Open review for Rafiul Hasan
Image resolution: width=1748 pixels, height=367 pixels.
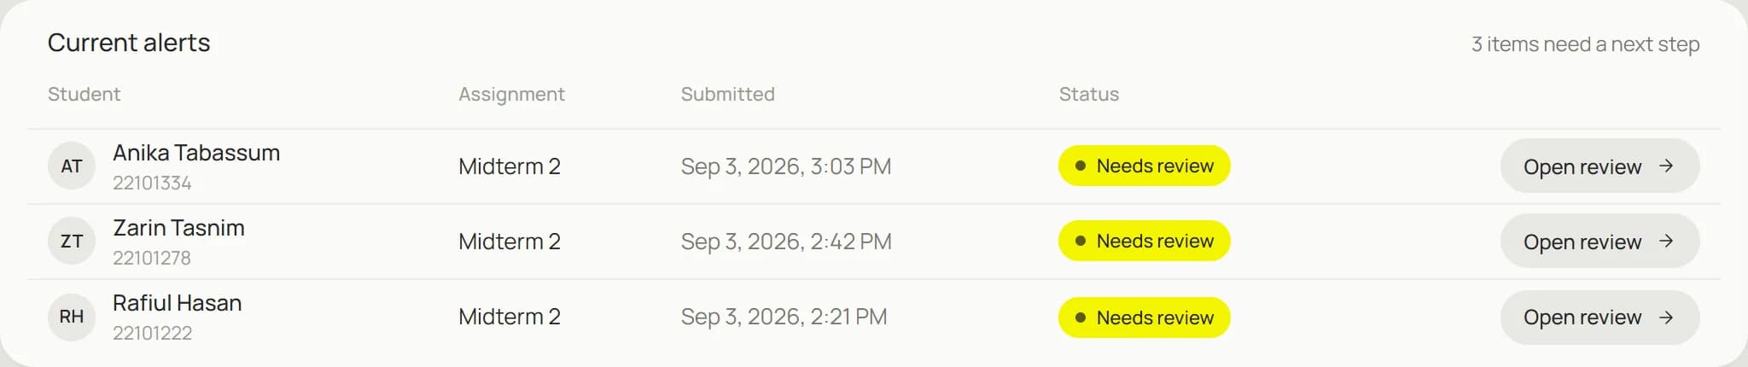point(1599,317)
